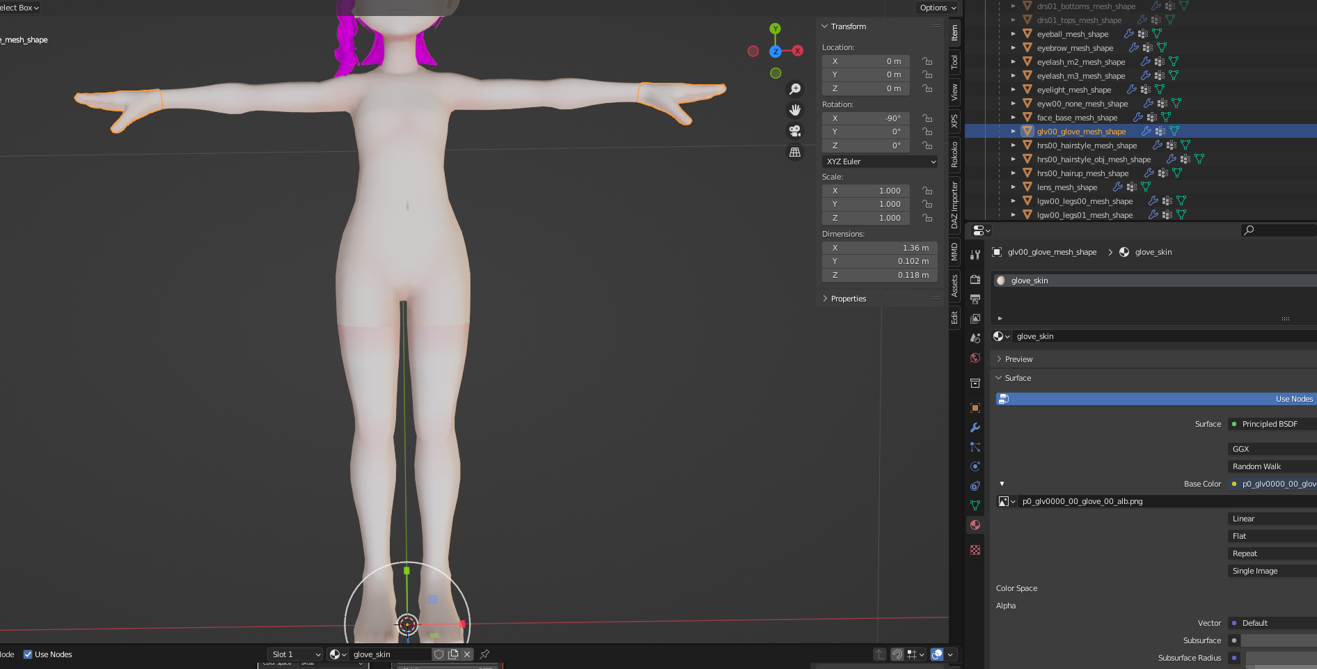Open the GGX distribution selector
Image resolution: width=1317 pixels, height=669 pixels.
[x=1272, y=449]
